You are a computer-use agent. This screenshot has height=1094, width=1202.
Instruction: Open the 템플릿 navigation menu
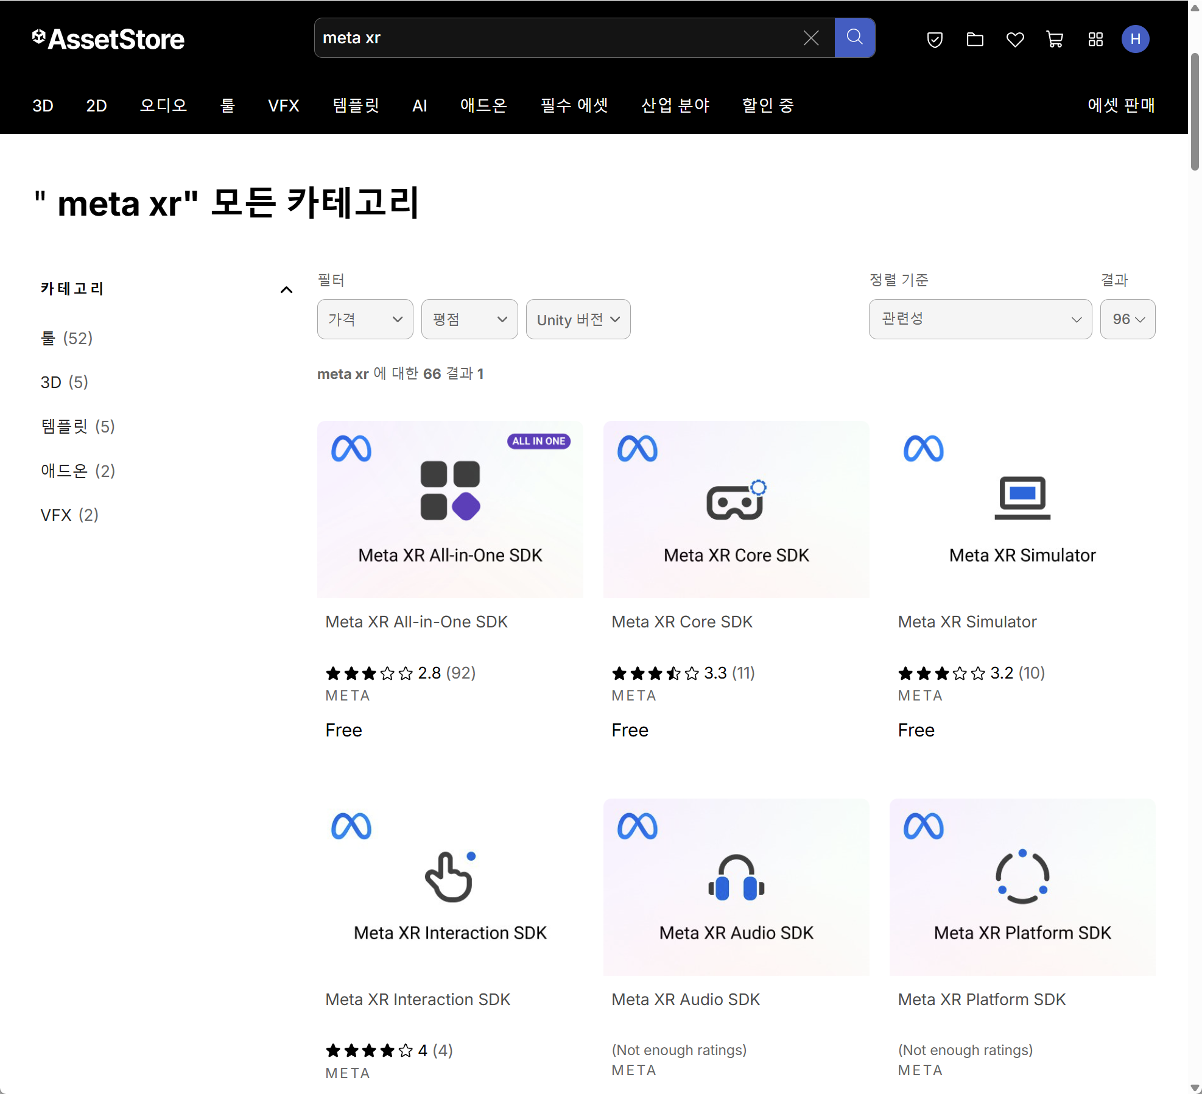pos(356,105)
